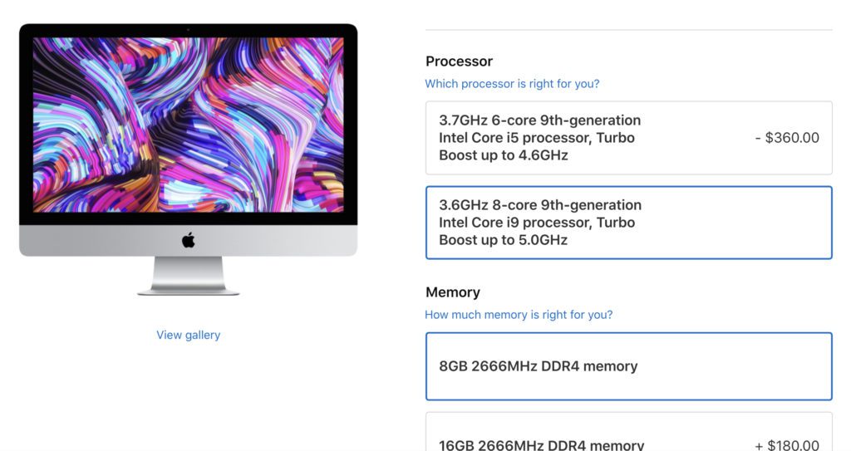Screen dimensions: 851x451
Task: Click the iMac colorful wallpaper display image
Action: point(189,125)
